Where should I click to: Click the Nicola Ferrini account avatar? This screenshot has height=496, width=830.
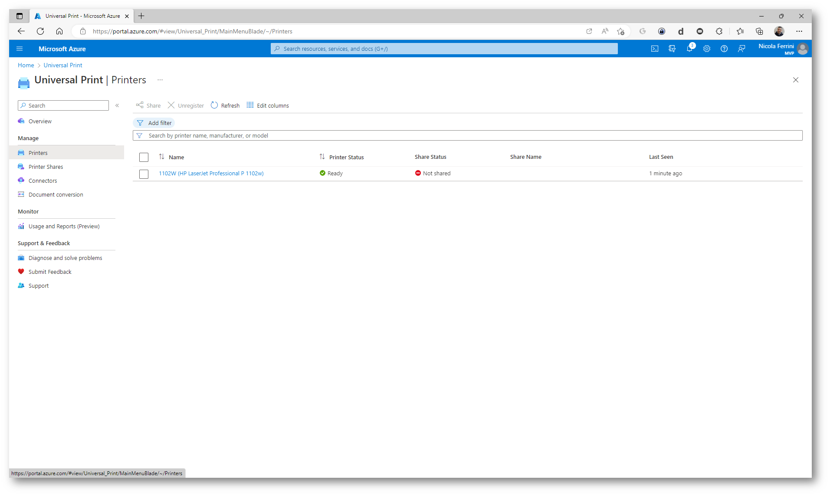coord(803,49)
